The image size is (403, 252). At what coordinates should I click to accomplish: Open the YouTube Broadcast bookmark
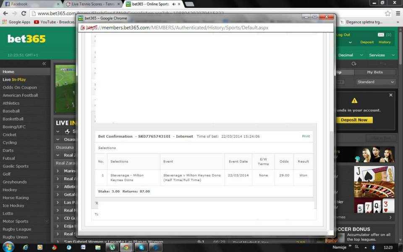tap(54, 22)
